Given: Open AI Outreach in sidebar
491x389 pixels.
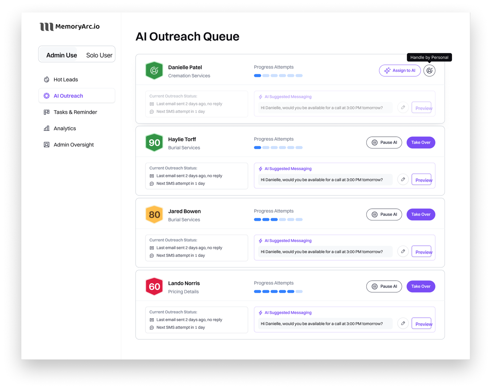Looking at the screenshot, I should tap(77, 96).
